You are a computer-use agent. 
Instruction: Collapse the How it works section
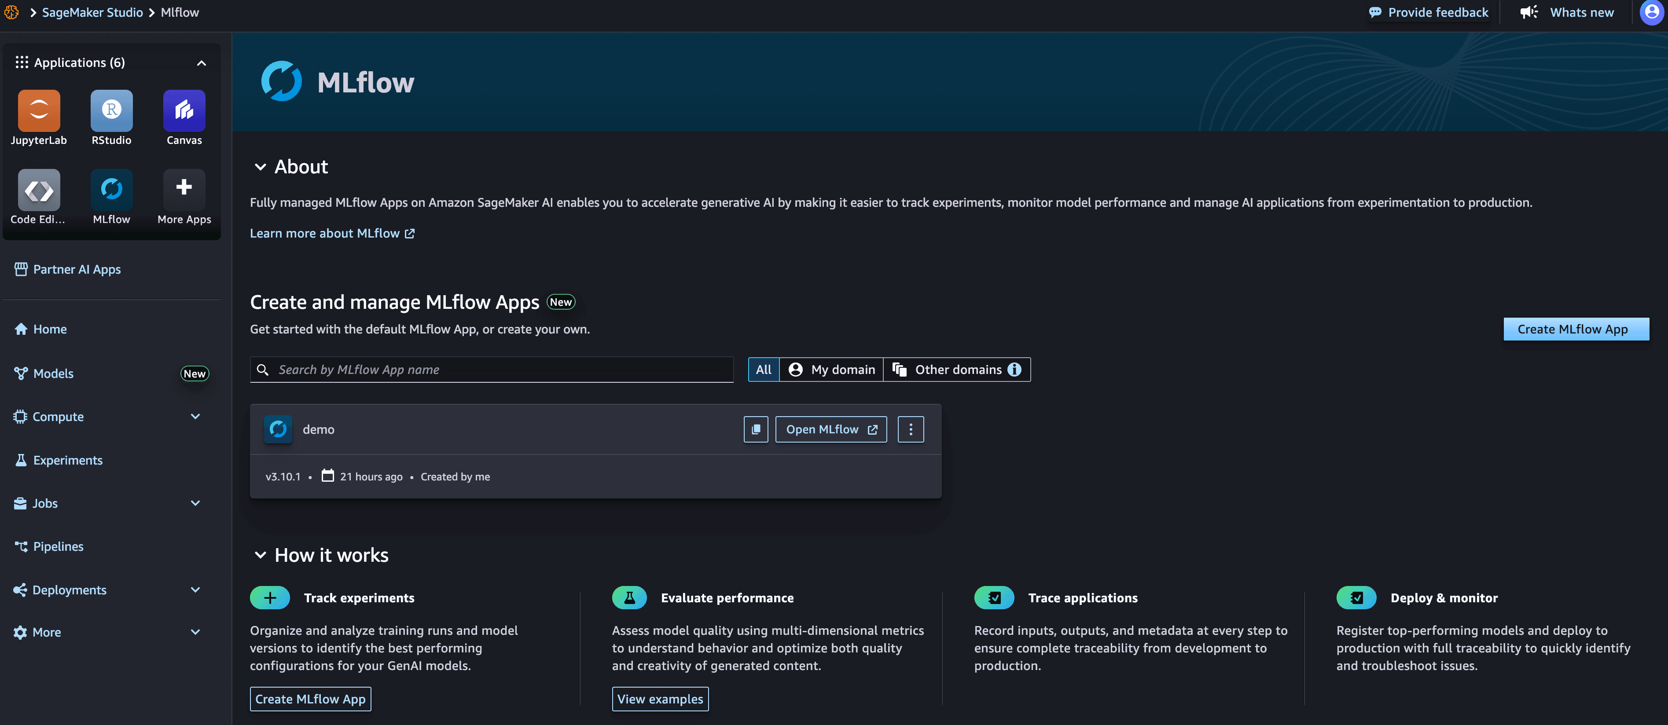pos(260,555)
